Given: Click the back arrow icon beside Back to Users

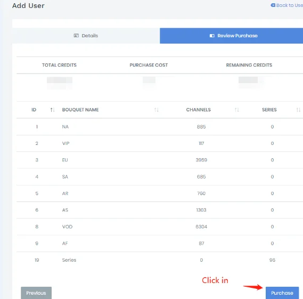Looking at the screenshot, I should (x=273, y=5).
